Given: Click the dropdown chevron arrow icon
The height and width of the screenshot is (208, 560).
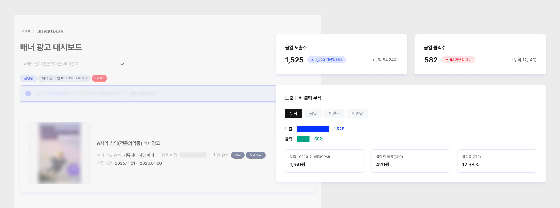Looking at the screenshot, I should point(122,64).
